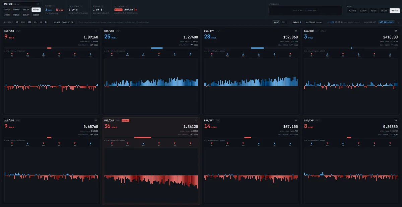Click the EUR/USD strength meter bar
The height and width of the screenshot is (207, 402).
(x=51, y=48)
